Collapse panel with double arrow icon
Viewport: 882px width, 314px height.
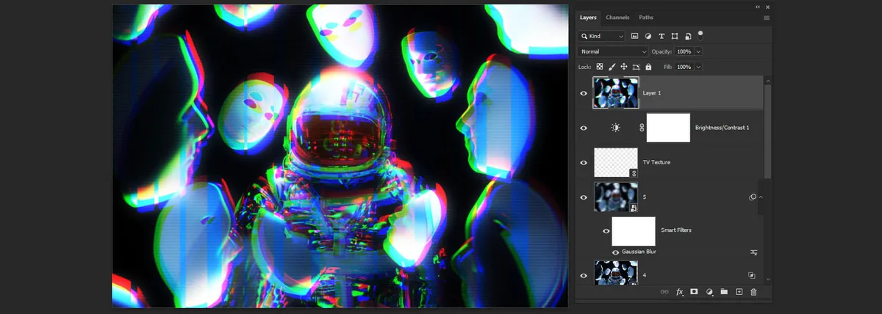(758, 7)
